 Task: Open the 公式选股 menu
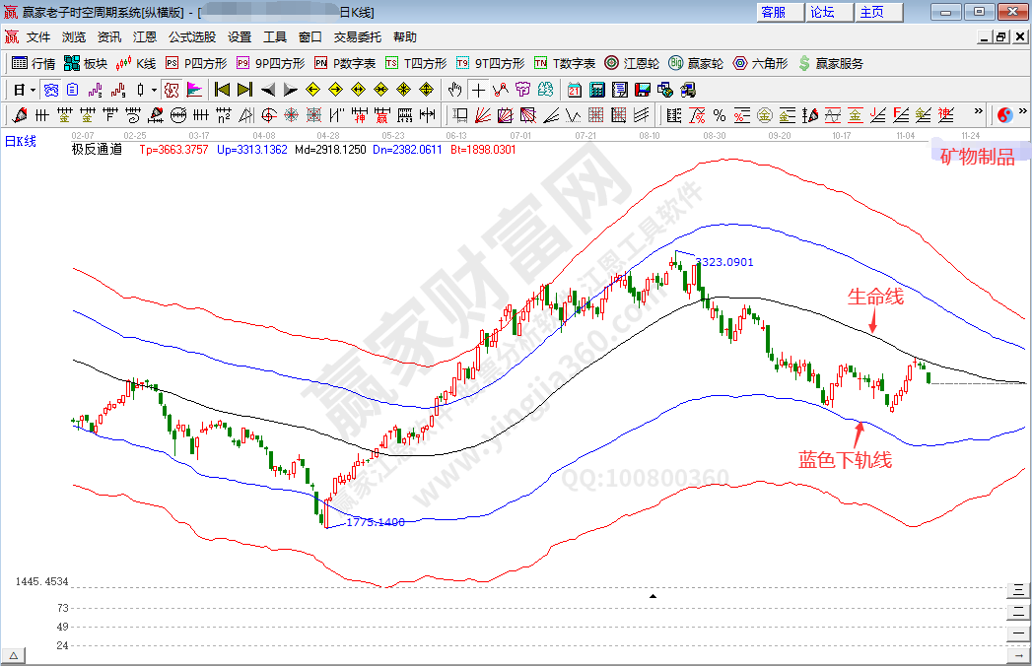(191, 37)
